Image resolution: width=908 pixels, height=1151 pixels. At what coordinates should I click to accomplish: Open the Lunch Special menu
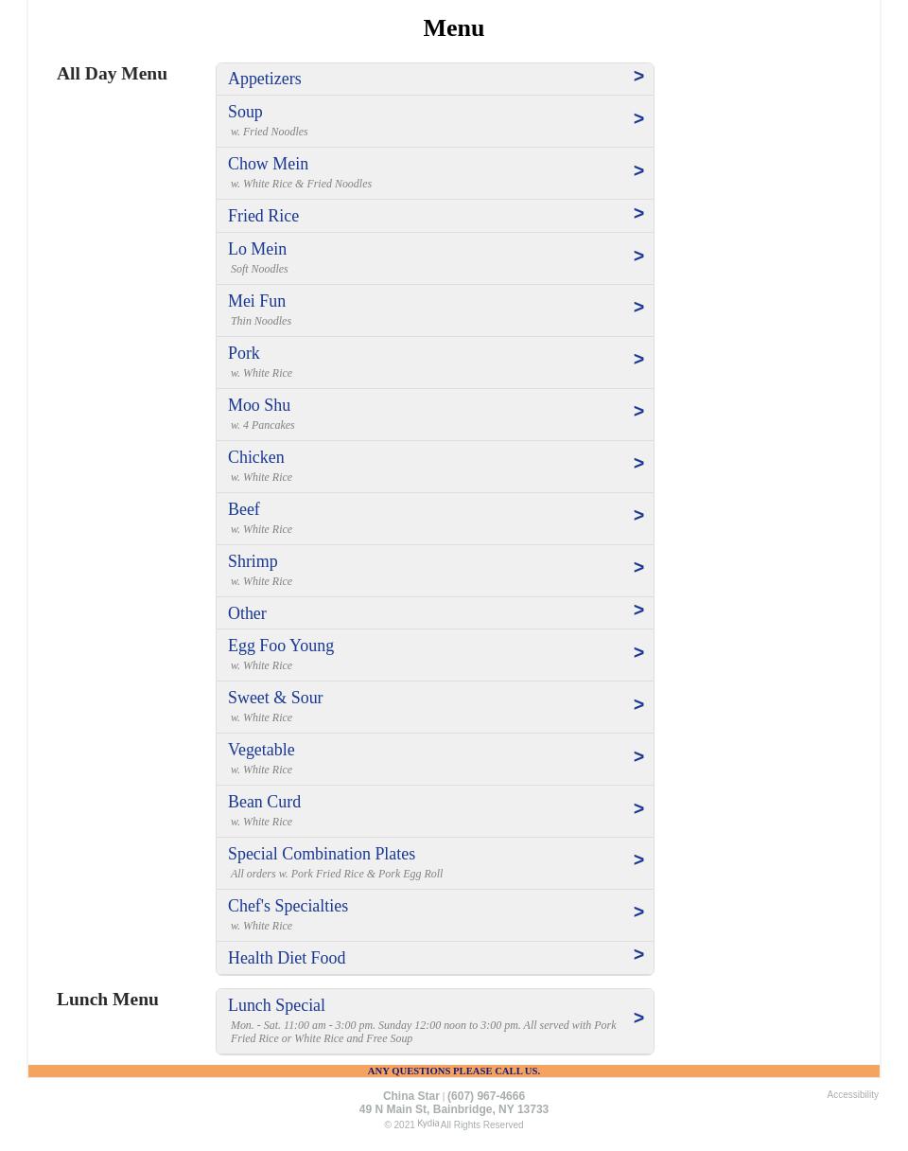pos(276,1005)
